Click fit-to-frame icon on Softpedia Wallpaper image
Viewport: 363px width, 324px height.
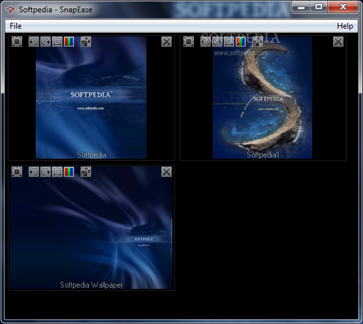click(x=17, y=172)
